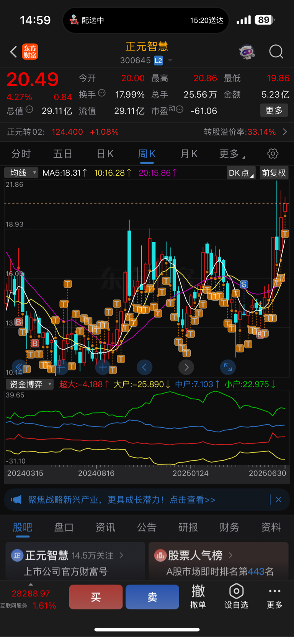Image resolution: width=294 pixels, height=637 pixels.
Task: Open the 资金博弈 indicator dropdown
Action: click(29, 384)
